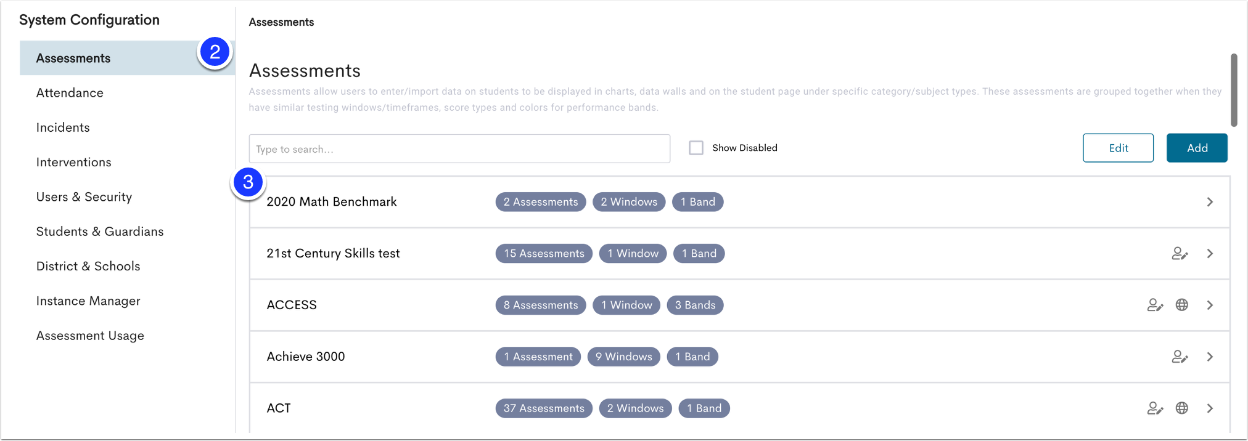Click user-edit icon in ACT row
The height and width of the screenshot is (441, 1248).
pos(1155,408)
